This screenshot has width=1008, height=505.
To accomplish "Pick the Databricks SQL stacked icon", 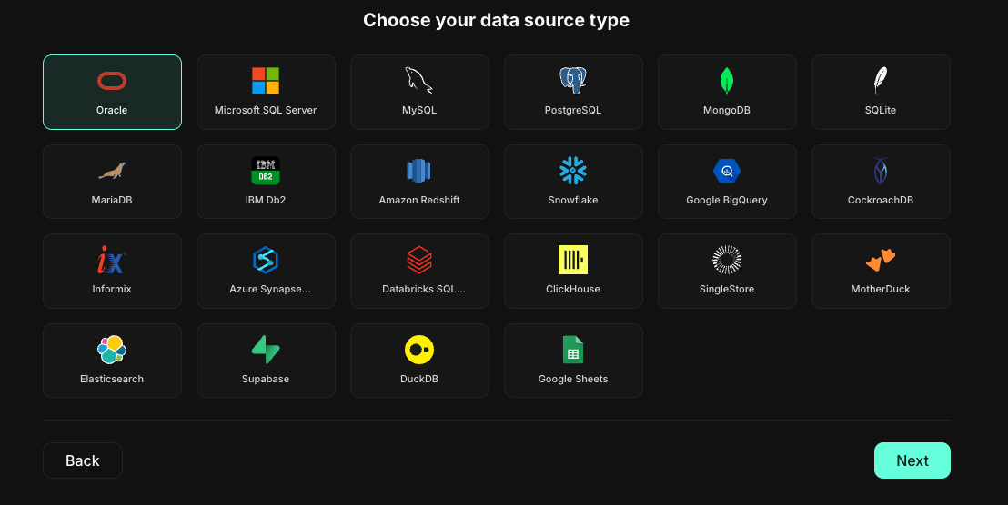I will pyautogui.click(x=419, y=260).
